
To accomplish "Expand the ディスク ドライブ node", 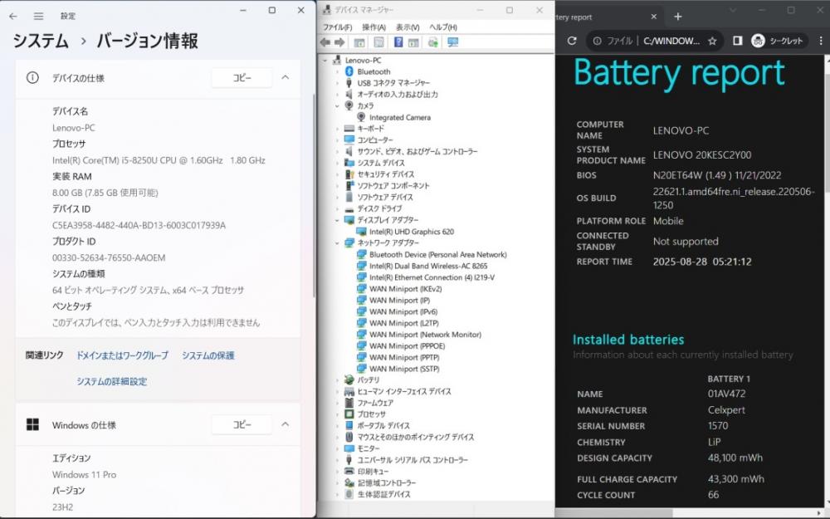I will coord(337,208).
